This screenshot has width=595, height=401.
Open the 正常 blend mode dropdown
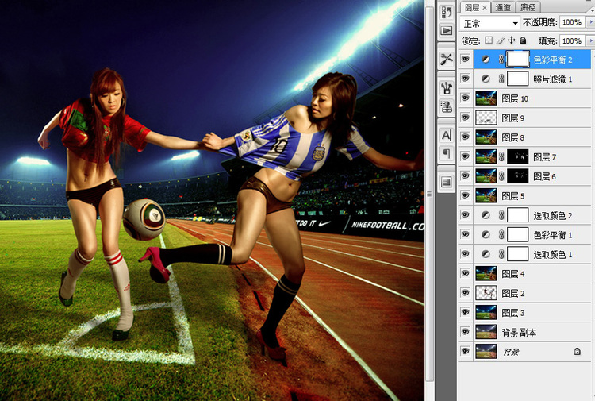490,23
